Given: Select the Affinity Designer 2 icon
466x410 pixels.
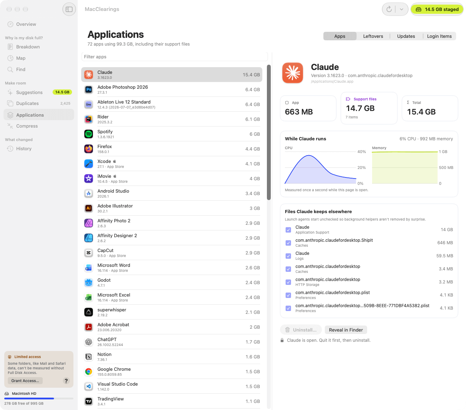Looking at the screenshot, I should [x=89, y=238].
